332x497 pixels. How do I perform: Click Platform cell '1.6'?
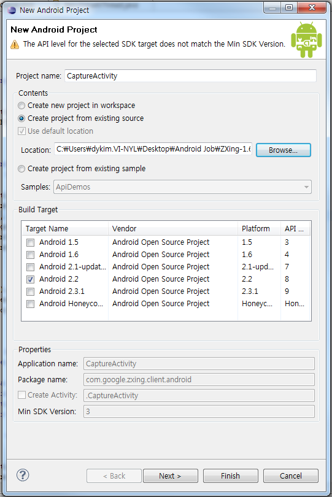247,255
